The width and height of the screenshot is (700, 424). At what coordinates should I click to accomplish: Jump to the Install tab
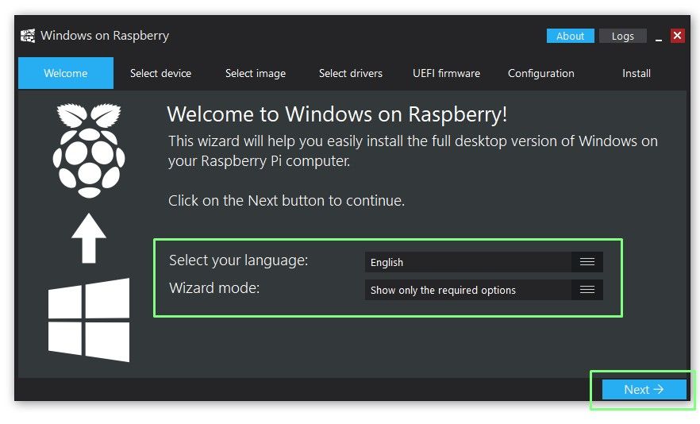[637, 73]
